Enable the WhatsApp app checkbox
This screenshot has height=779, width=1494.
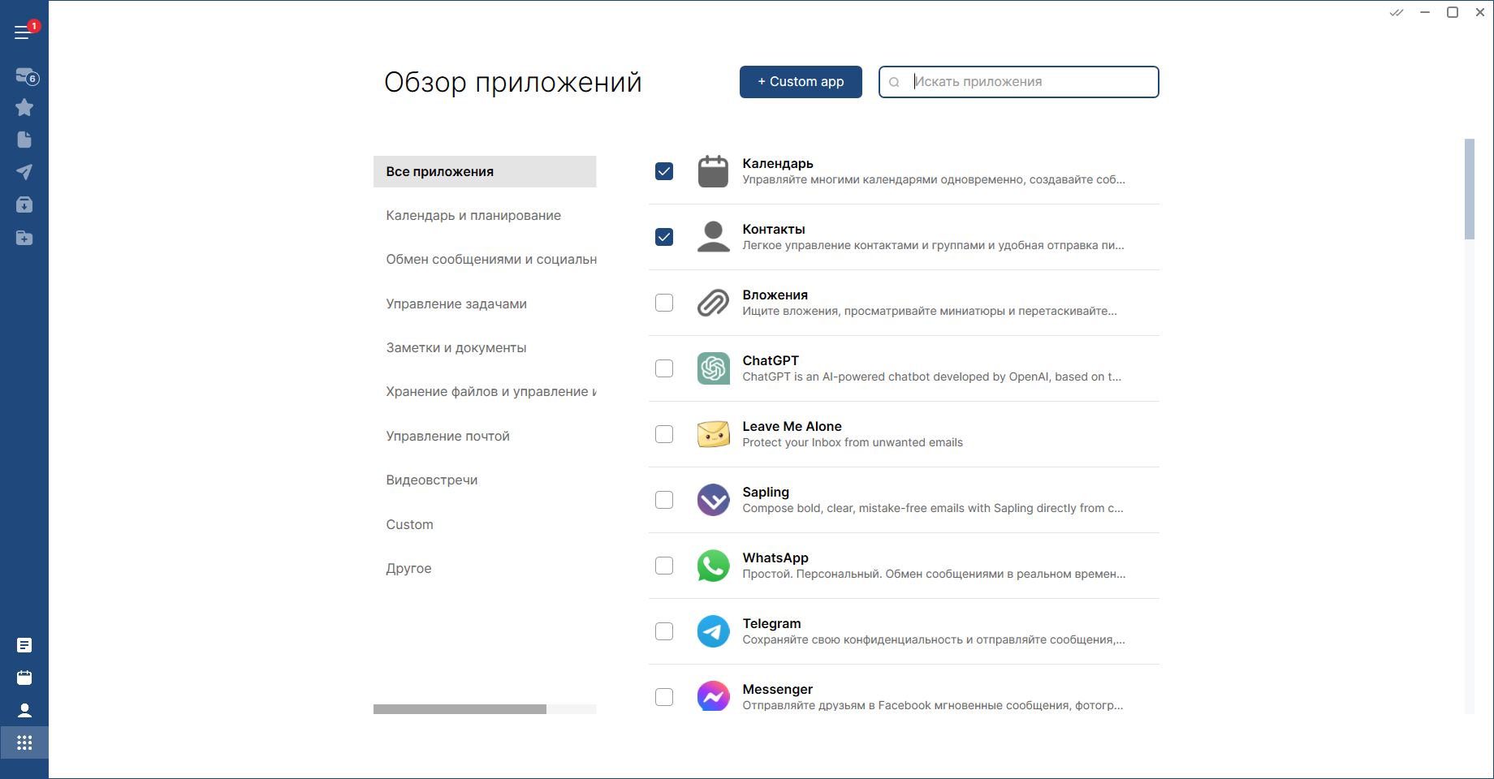pos(664,566)
